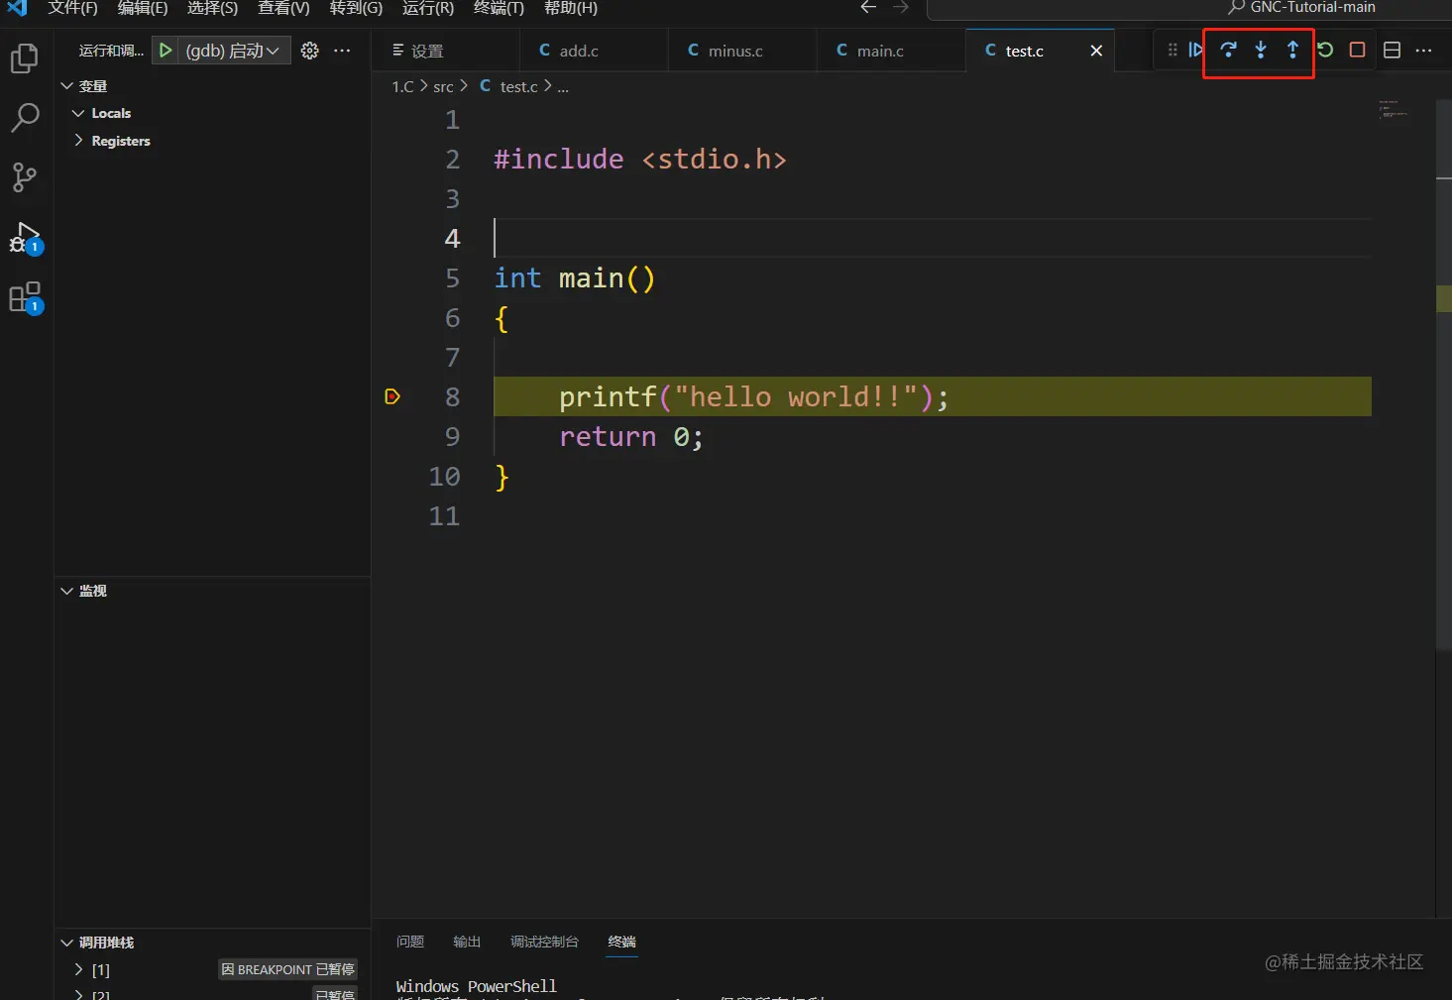Open the 运行(R) menu

click(428, 8)
